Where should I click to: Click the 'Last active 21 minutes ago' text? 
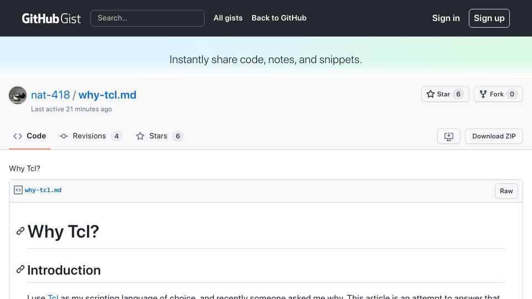coord(71,109)
